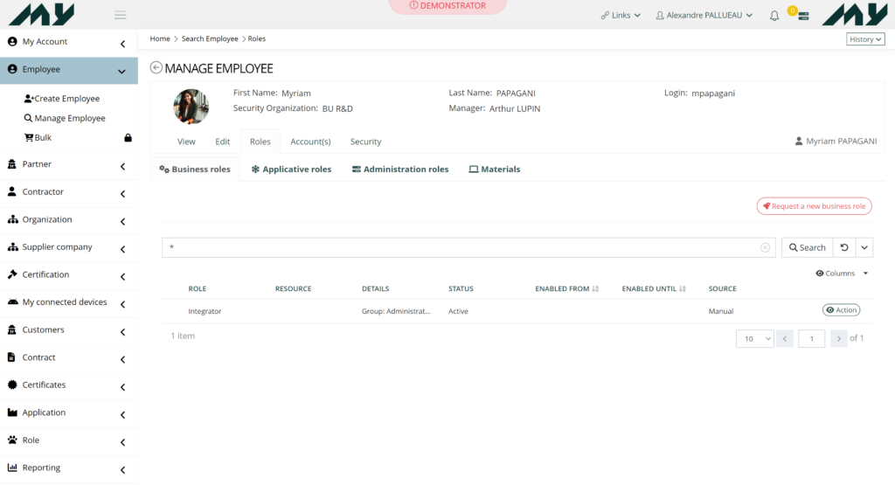Click the employee profile photo

[x=191, y=107]
